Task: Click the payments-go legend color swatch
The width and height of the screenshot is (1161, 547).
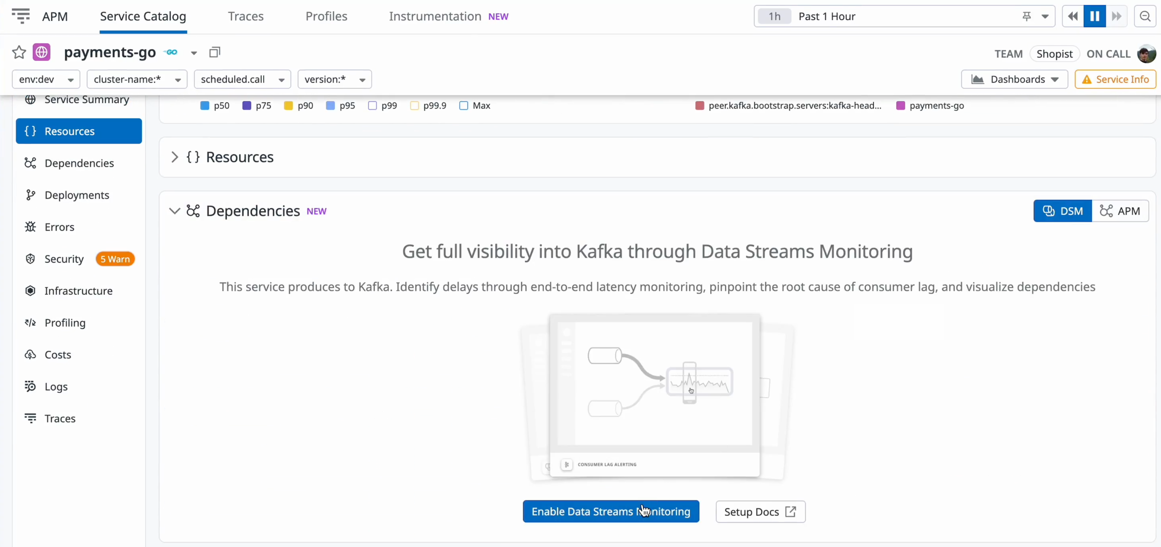Action: click(900, 105)
